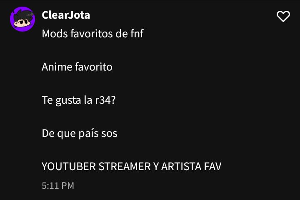This screenshot has width=300, height=200.
Task: Click the word 'Anime' in the message
Action: pyautogui.click(x=57, y=67)
